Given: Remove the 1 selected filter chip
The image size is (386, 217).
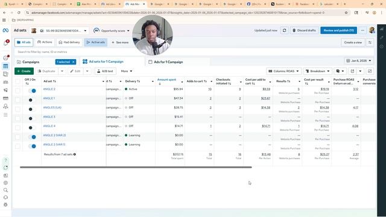Looking at the screenshot, I should [x=74, y=62].
